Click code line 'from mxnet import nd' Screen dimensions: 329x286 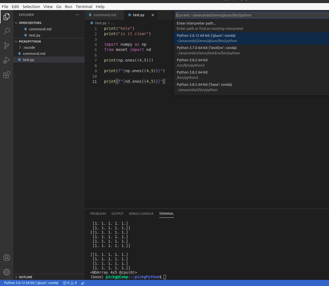[127, 50]
